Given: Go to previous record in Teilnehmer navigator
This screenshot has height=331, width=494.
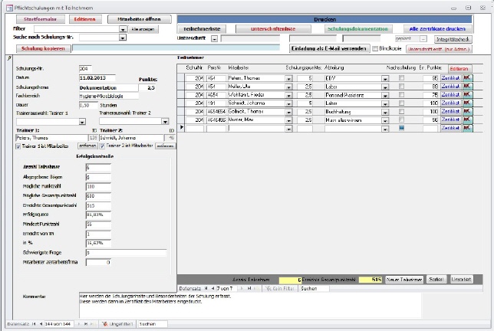Looking at the screenshot, I should [213, 288].
